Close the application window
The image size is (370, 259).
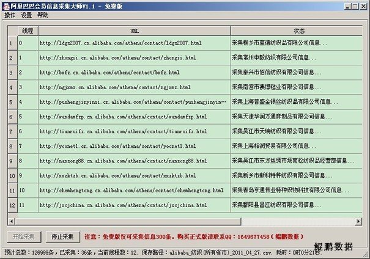pos(363,6)
